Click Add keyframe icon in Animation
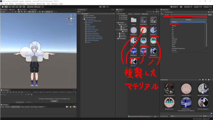Image resolution: width=213 pixels, height=120 pixels. [29, 95]
